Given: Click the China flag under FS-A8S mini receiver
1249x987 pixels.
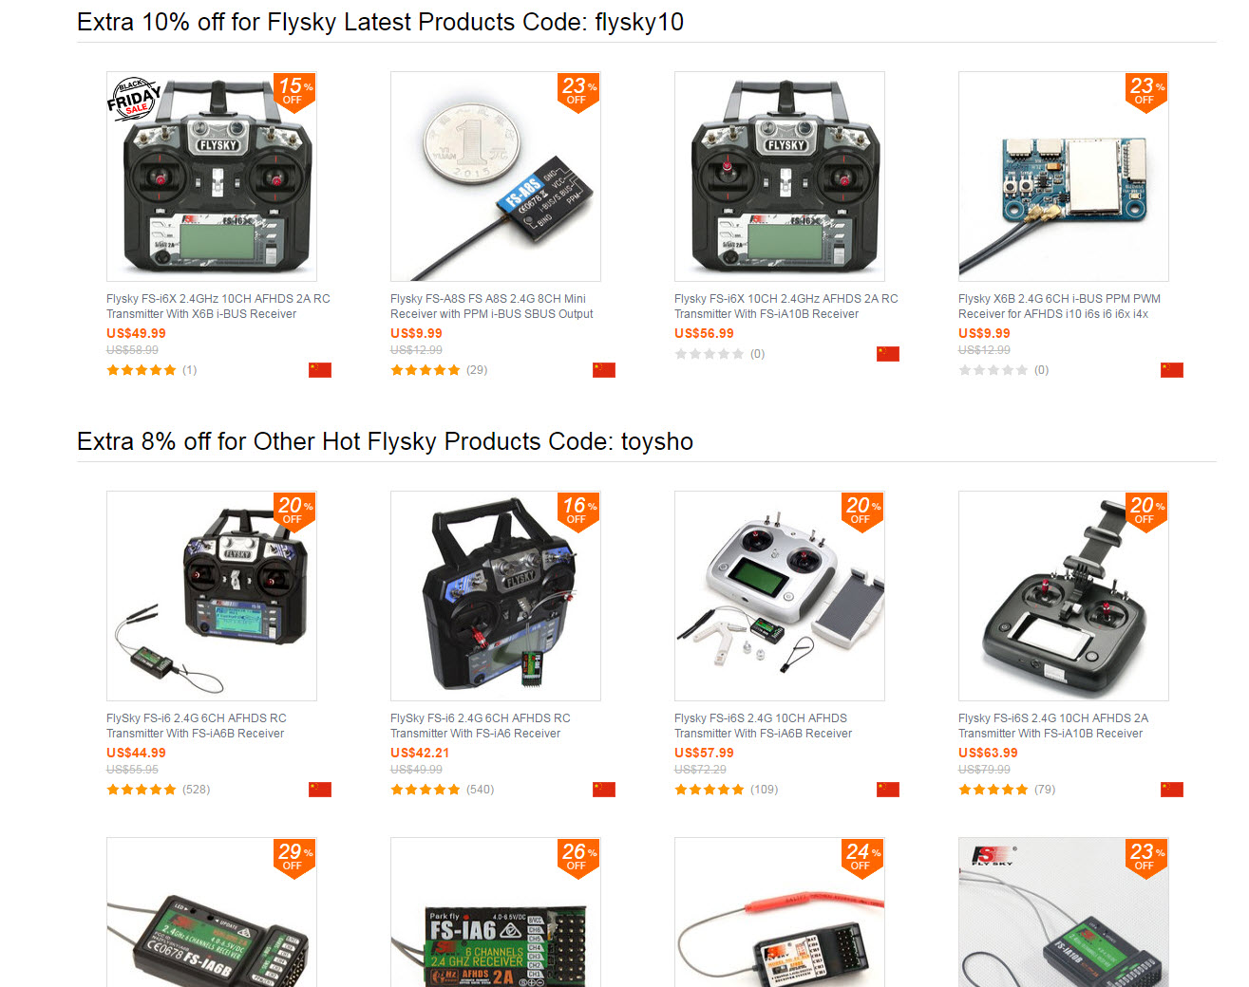Looking at the screenshot, I should click(x=604, y=370).
